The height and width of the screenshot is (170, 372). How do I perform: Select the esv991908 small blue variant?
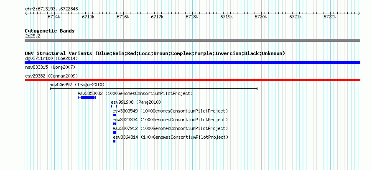click(114, 106)
